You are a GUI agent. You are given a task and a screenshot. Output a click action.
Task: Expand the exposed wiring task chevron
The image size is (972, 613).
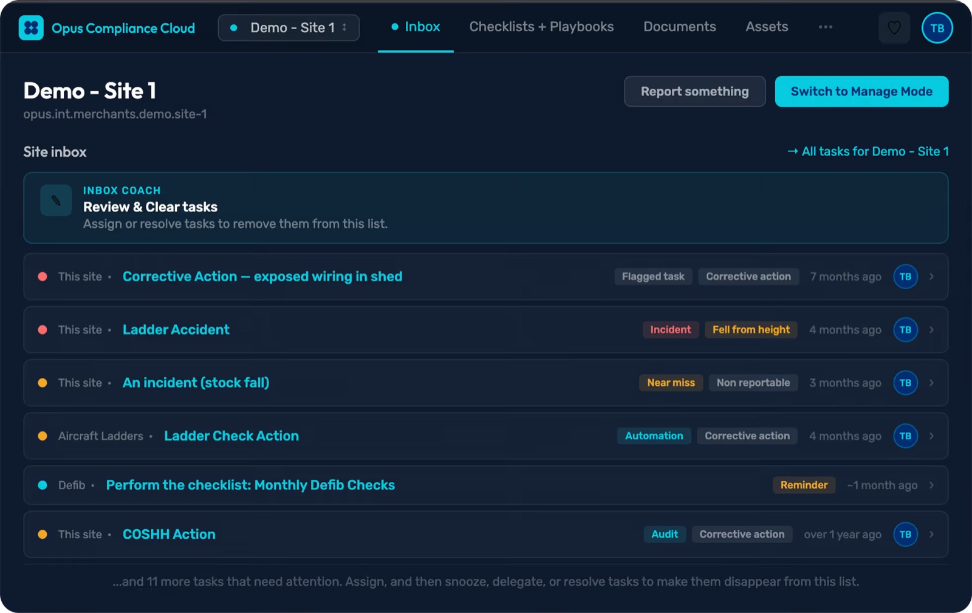pyautogui.click(x=931, y=276)
